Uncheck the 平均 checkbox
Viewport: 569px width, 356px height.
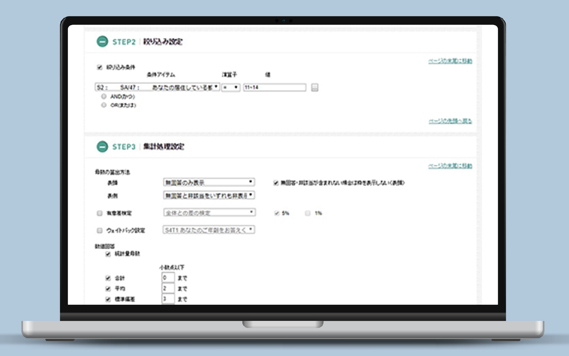pyautogui.click(x=108, y=289)
